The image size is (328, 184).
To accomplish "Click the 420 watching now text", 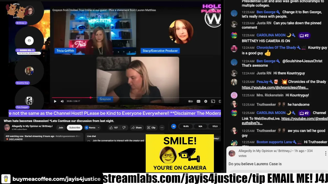I will click(x=15, y=136).
